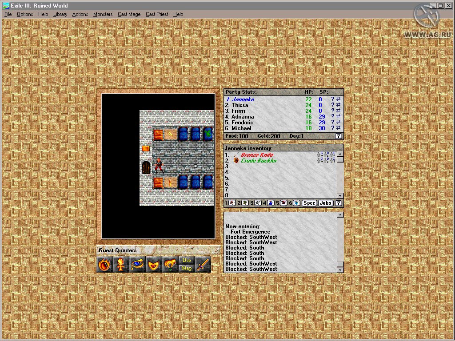The width and height of the screenshot is (455, 341).
Task: Show info for Jenneke using question mark
Action: [333, 99]
